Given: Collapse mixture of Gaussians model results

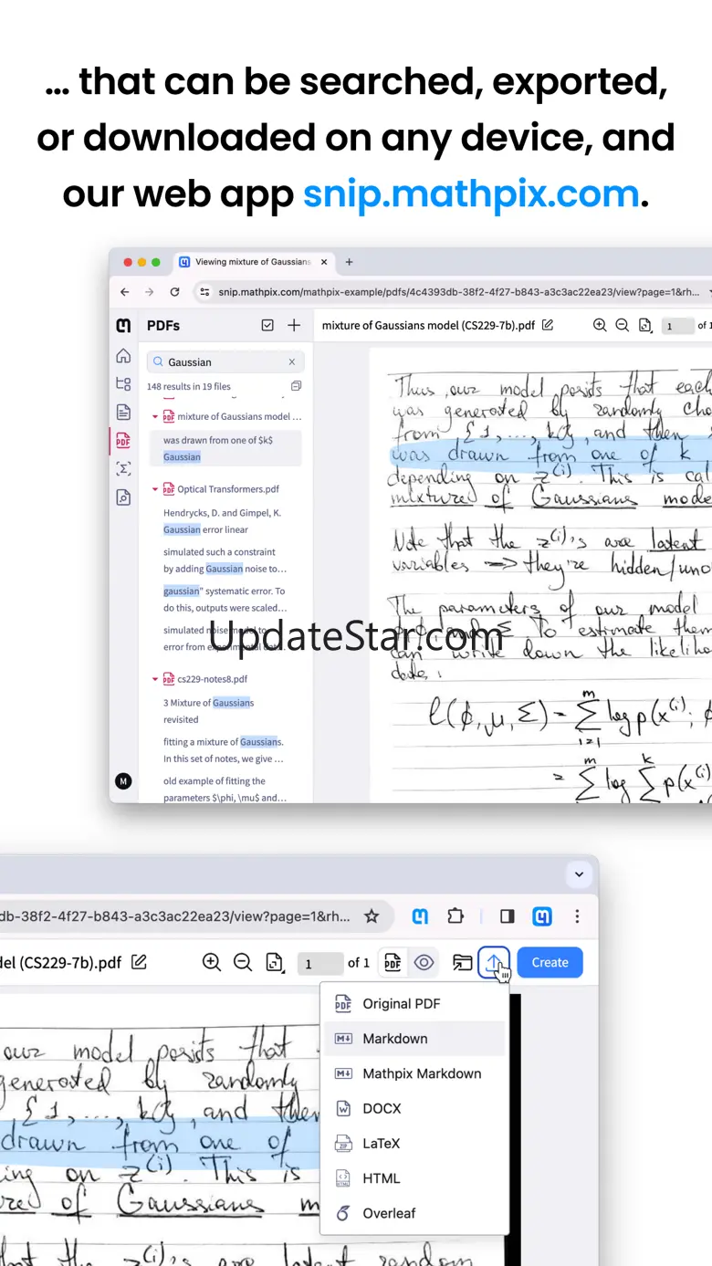Looking at the screenshot, I should (155, 416).
